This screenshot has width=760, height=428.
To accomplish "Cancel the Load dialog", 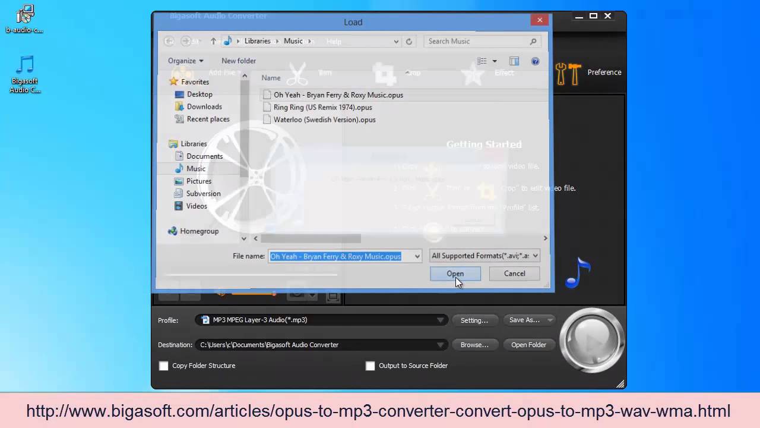I will click(x=515, y=273).
